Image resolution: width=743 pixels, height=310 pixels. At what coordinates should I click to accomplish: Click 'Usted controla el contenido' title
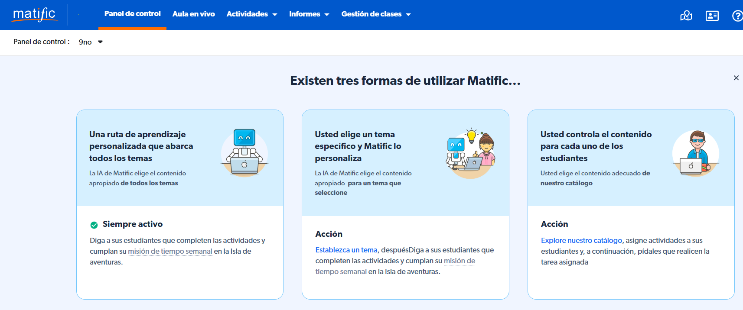pyautogui.click(x=596, y=146)
